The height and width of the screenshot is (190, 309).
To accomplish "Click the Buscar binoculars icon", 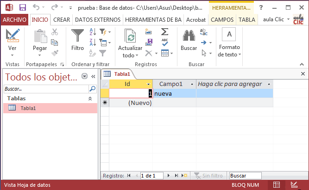I will pyautogui.click(x=189, y=37).
